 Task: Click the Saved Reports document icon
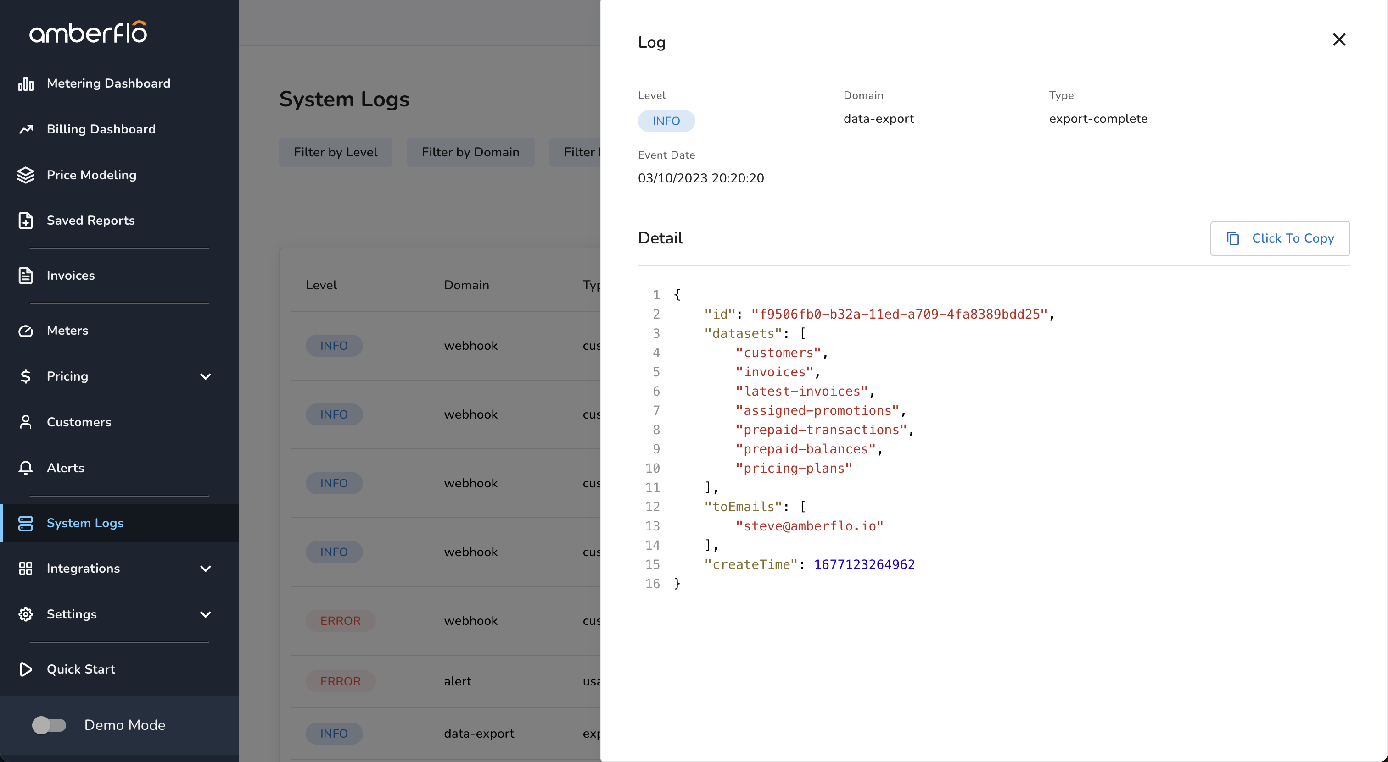(x=25, y=221)
